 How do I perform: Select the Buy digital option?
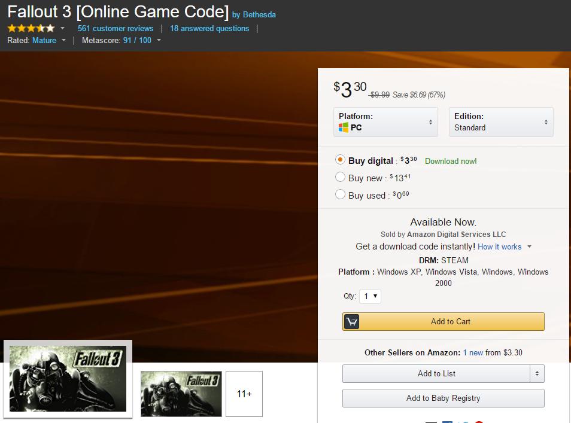340,160
